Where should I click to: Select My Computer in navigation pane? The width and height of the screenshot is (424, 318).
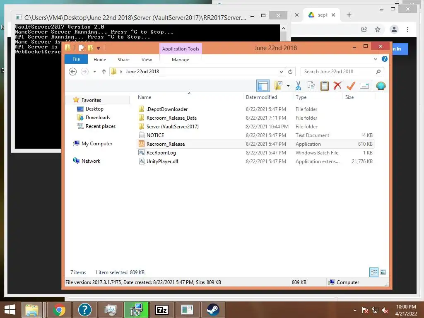coord(96,144)
